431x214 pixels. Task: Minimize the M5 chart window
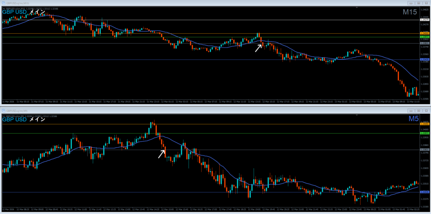pos(410,111)
